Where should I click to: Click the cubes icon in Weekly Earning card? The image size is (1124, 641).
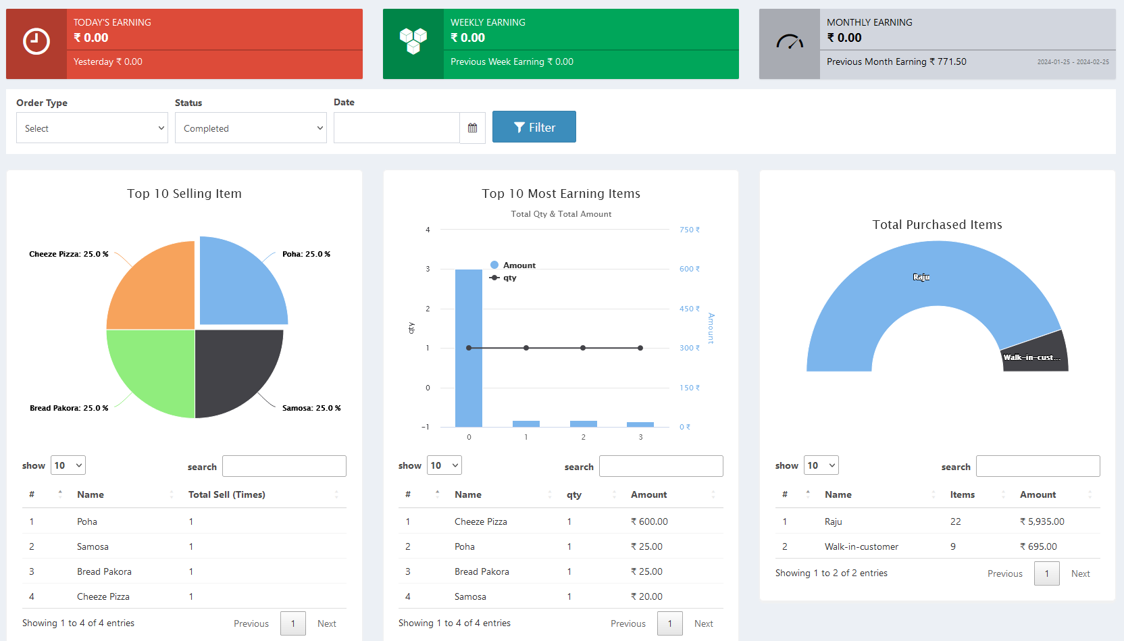tap(413, 41)
